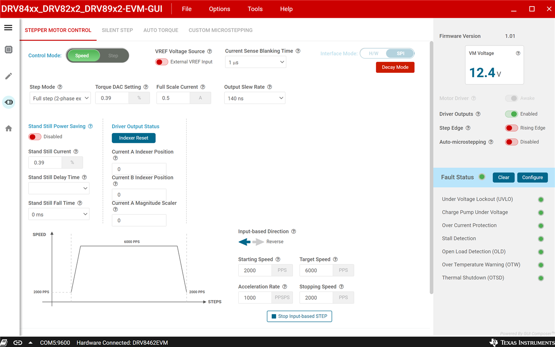
Task: Toggle Auto-microstepping switch
Action: 511,142
